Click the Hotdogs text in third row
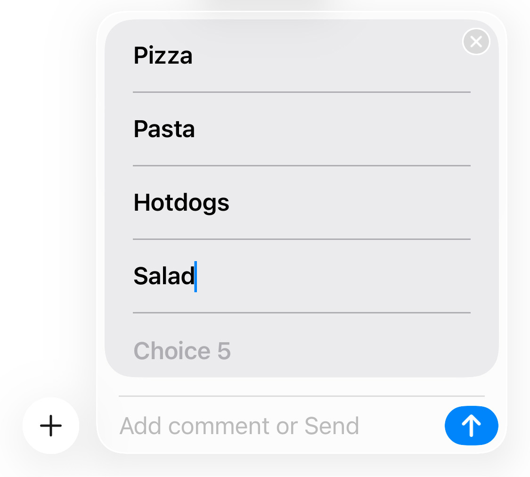The height and width of the screenshot is (477, 530). [181, 203]
